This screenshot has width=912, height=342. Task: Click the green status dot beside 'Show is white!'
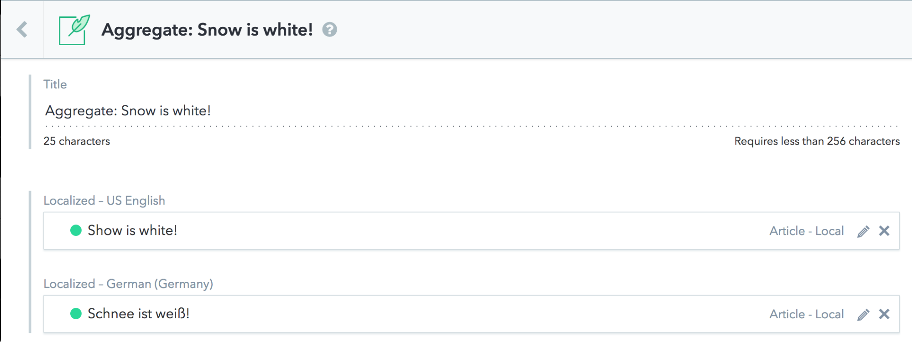76,230
